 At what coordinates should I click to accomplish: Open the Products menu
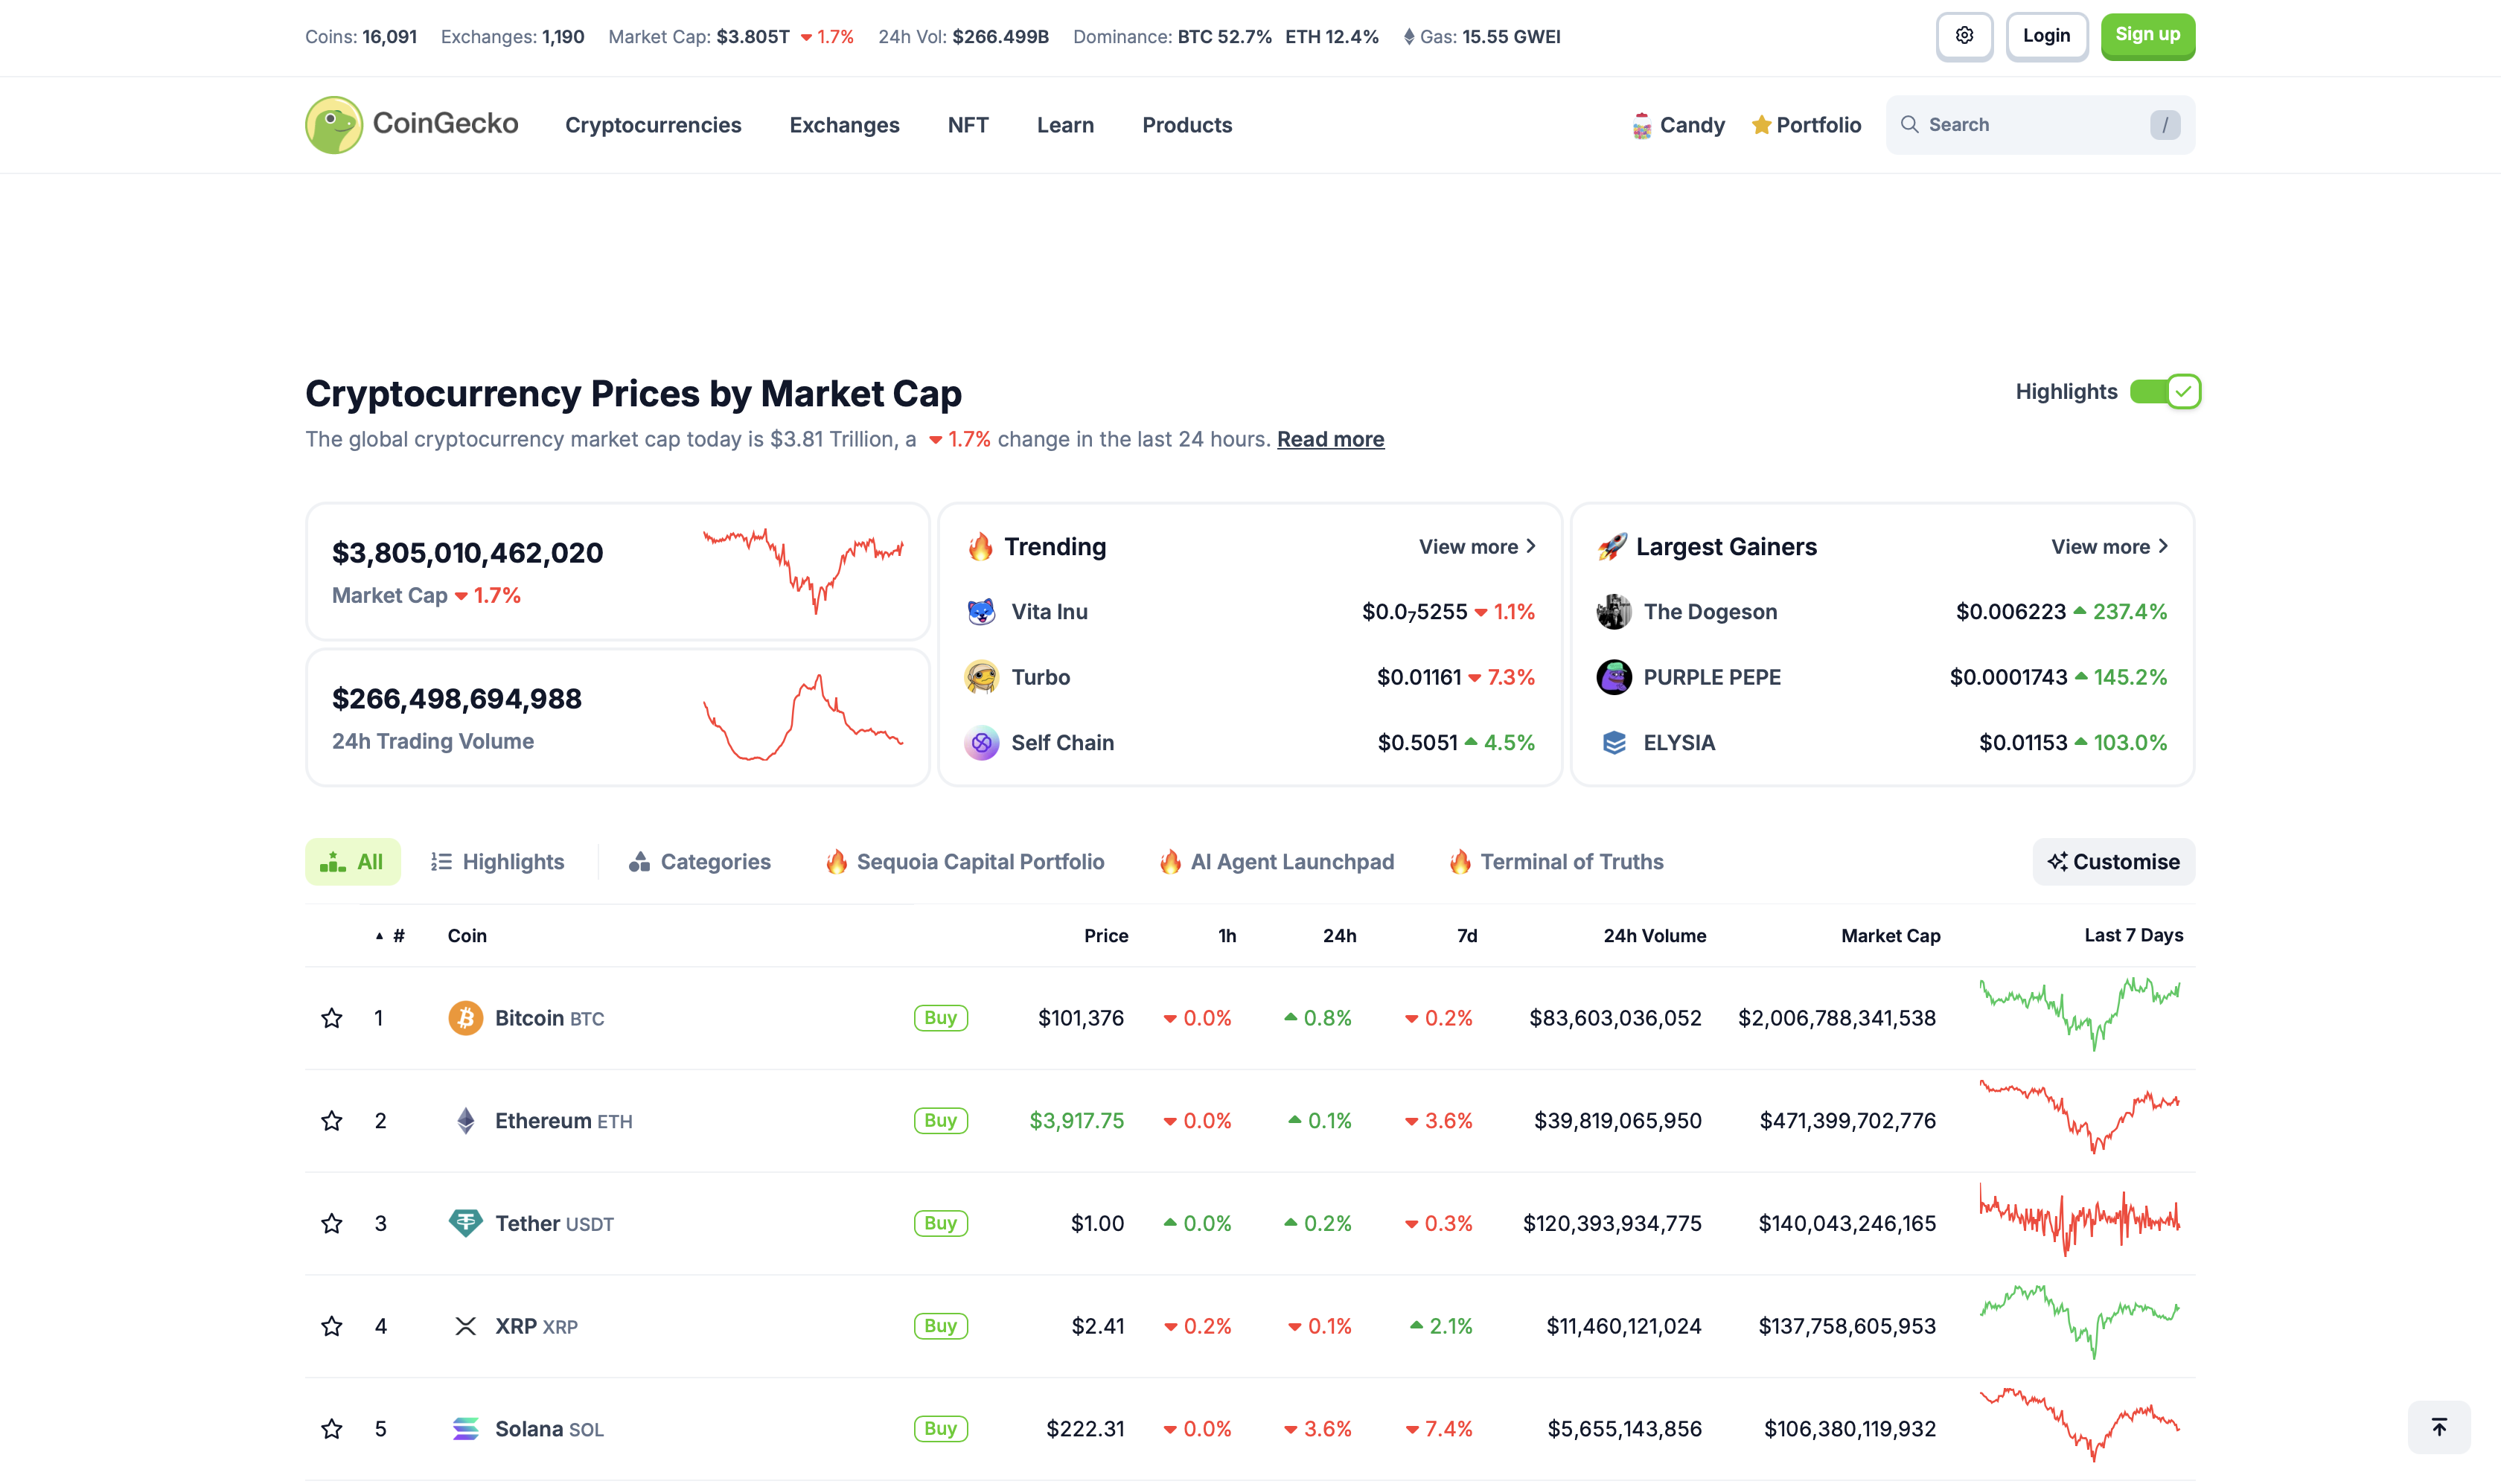pos(1187,125)
